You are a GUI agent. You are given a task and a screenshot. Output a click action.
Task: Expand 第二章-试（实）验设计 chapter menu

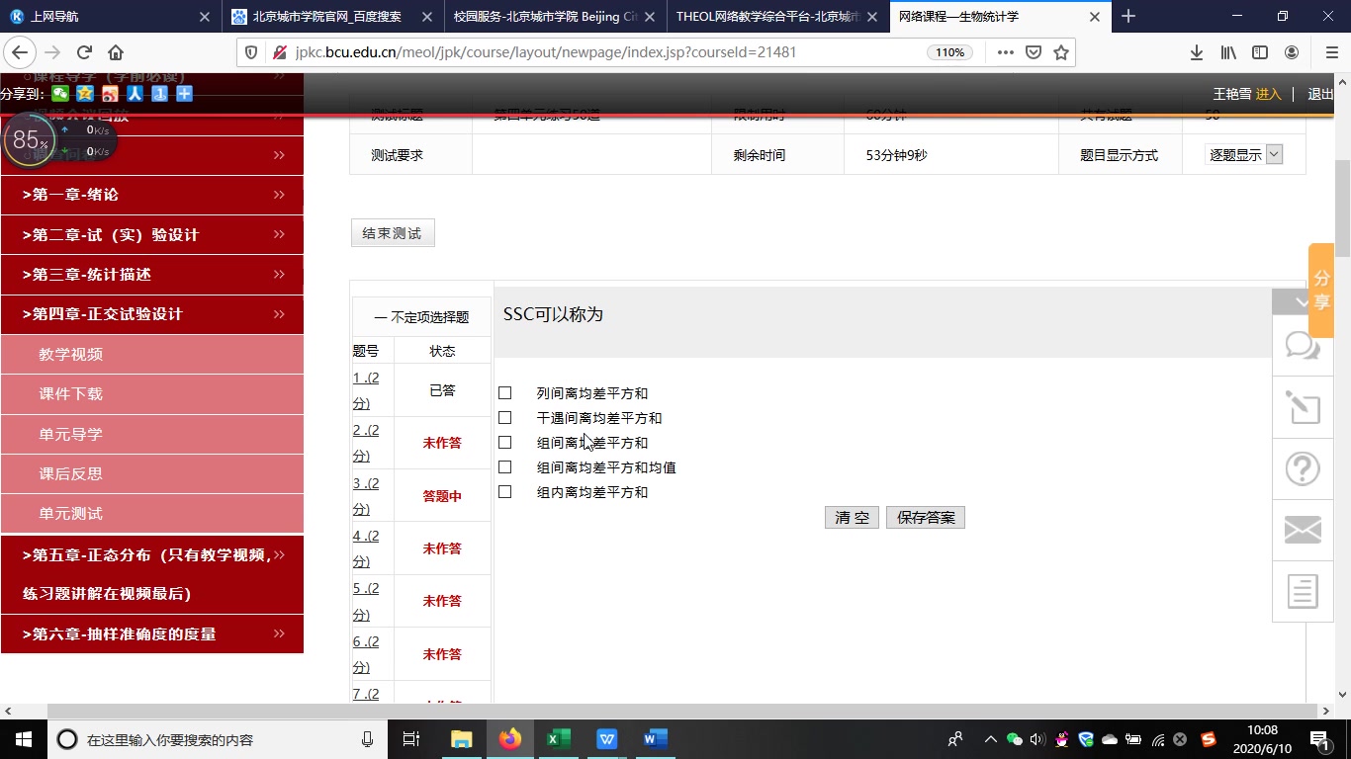point(152,234)
